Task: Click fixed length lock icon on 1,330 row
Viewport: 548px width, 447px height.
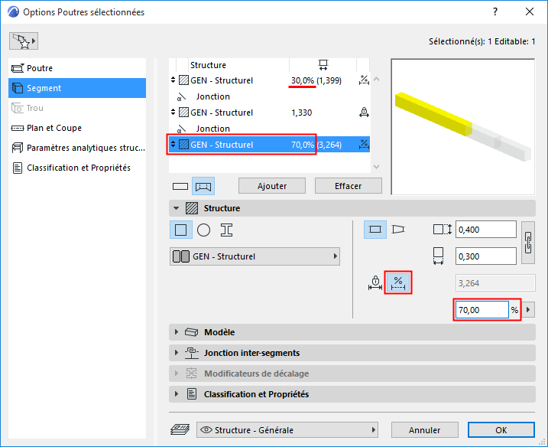Action: tap(364, 113)
